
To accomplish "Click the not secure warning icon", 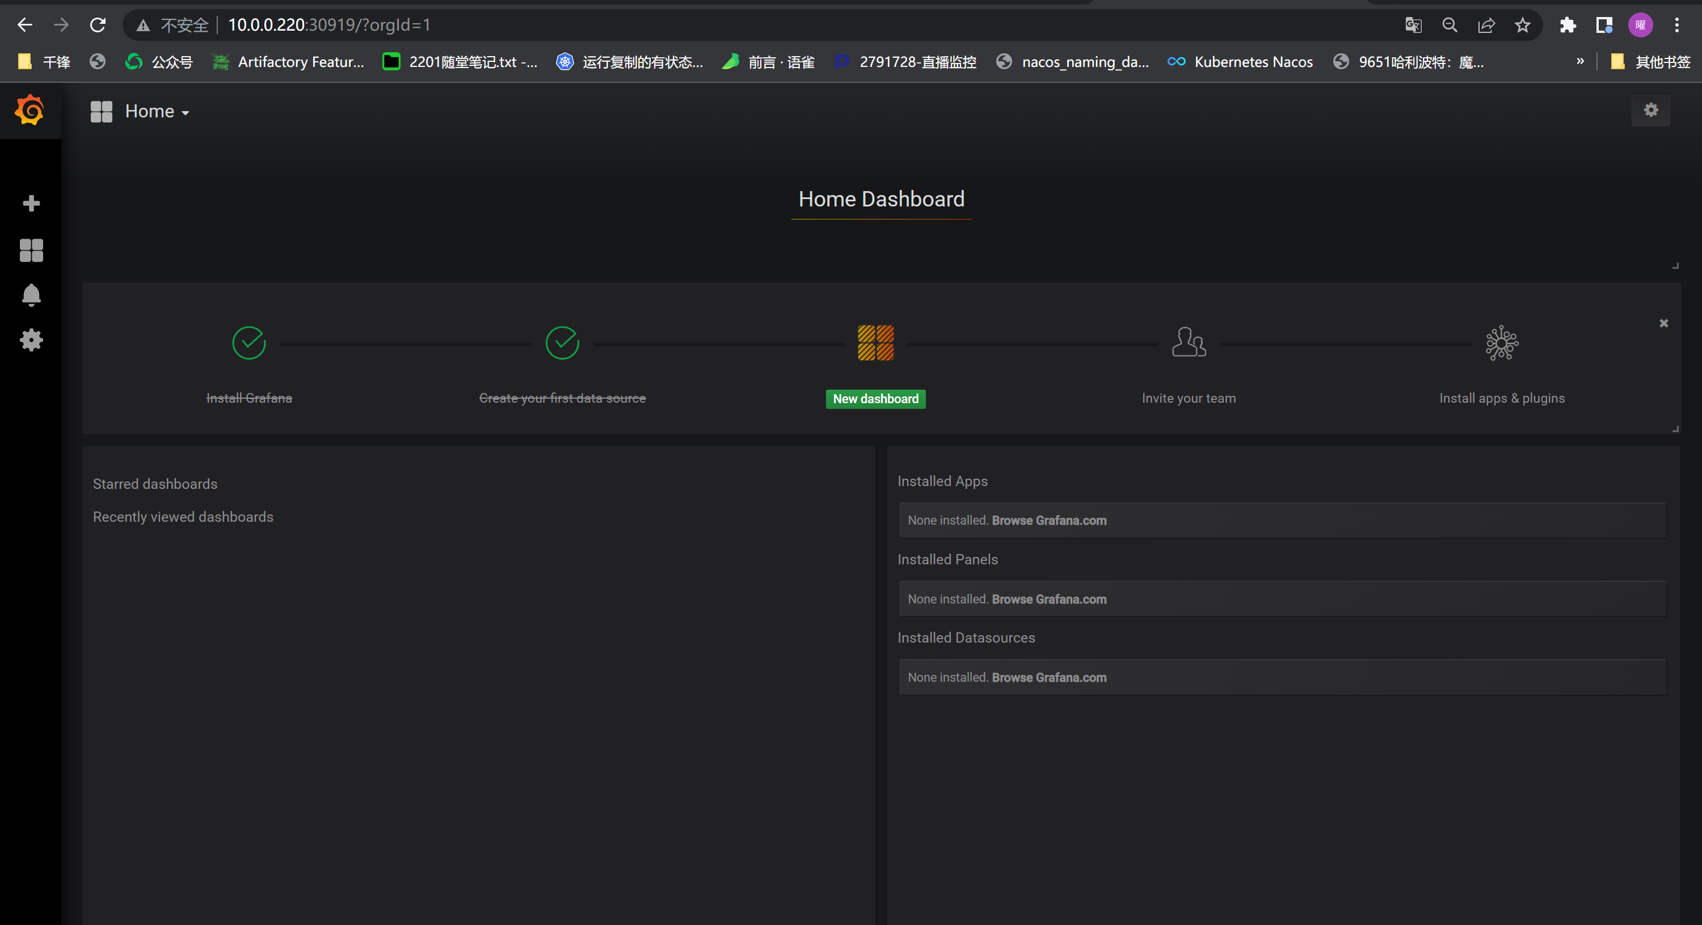I will pos(143,25).
